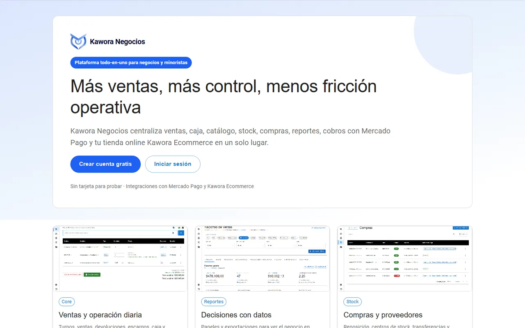Click the "Kawora Negocios" brand name
Viewport: 525px width, 328px height.
[x=117, y=41]
